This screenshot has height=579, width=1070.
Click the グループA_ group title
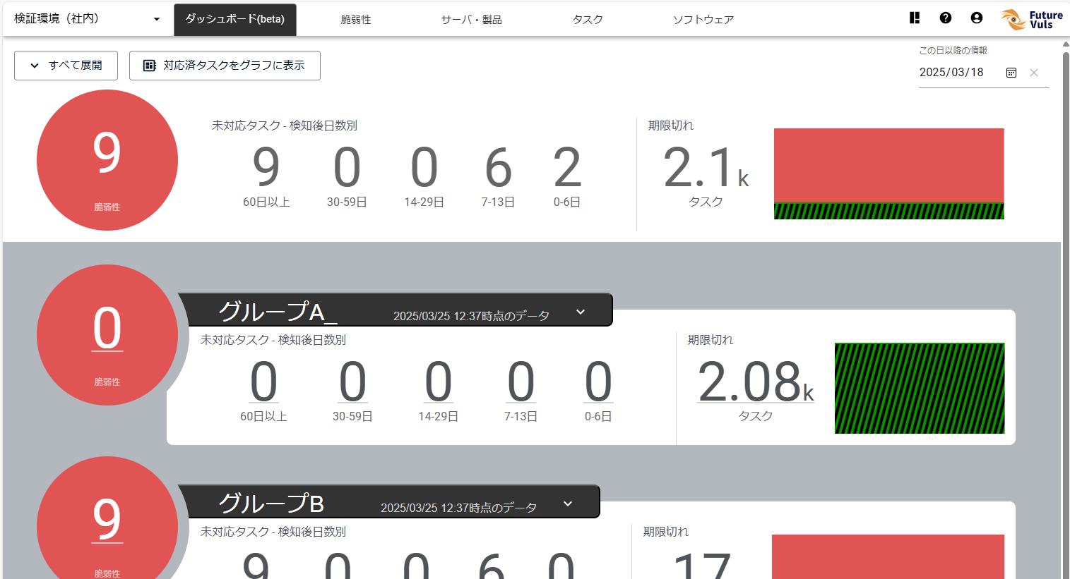278,311
